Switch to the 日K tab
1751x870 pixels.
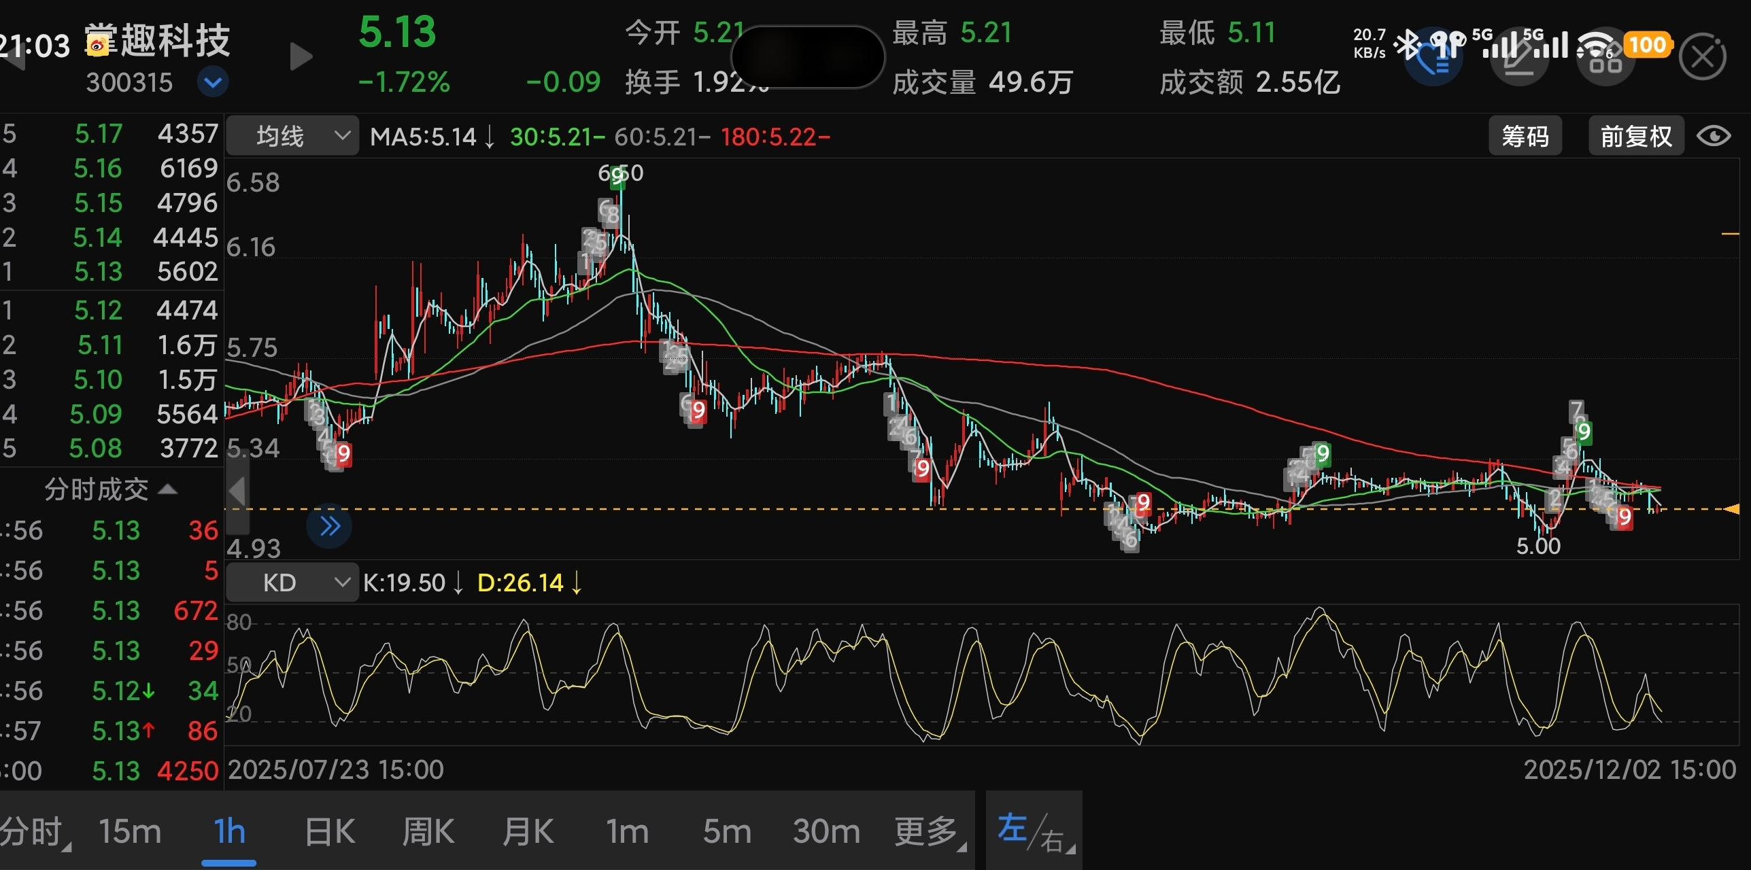(x=330, y=831)
